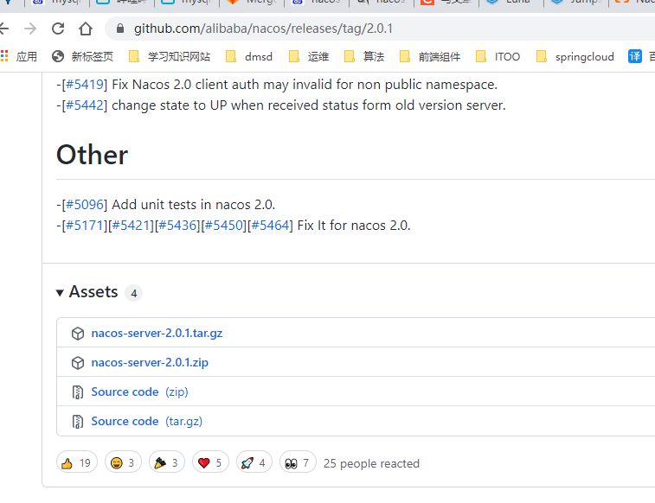Reload the GitHub release page
The height and width of the screenshot is (503, 655).
point(58,29)
